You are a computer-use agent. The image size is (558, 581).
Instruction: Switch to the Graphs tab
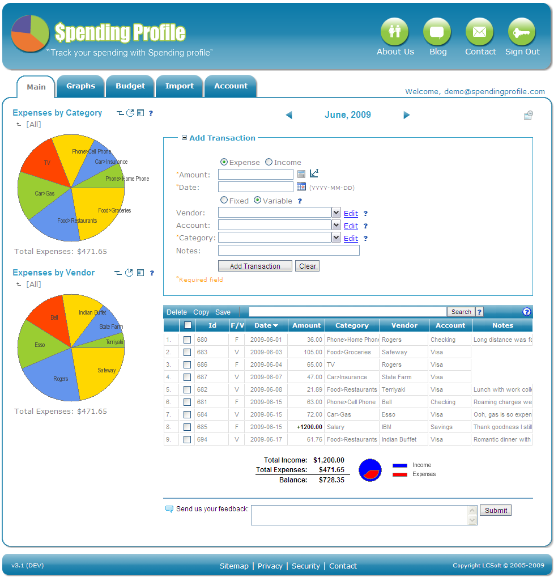pos(81,86)
